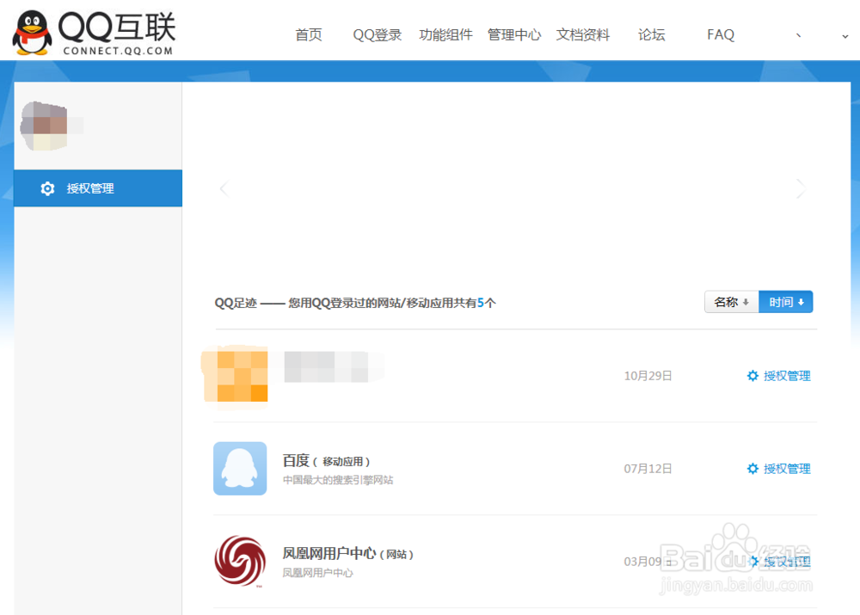Toggle sorting by 时间
The width and height of the screenshot is (860, 615).
tap(785, 302)
